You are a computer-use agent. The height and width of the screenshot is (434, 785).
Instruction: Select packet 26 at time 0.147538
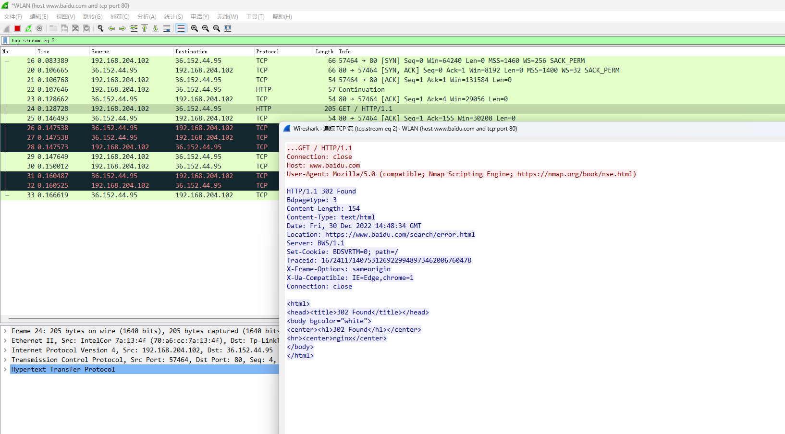point(140,128)
